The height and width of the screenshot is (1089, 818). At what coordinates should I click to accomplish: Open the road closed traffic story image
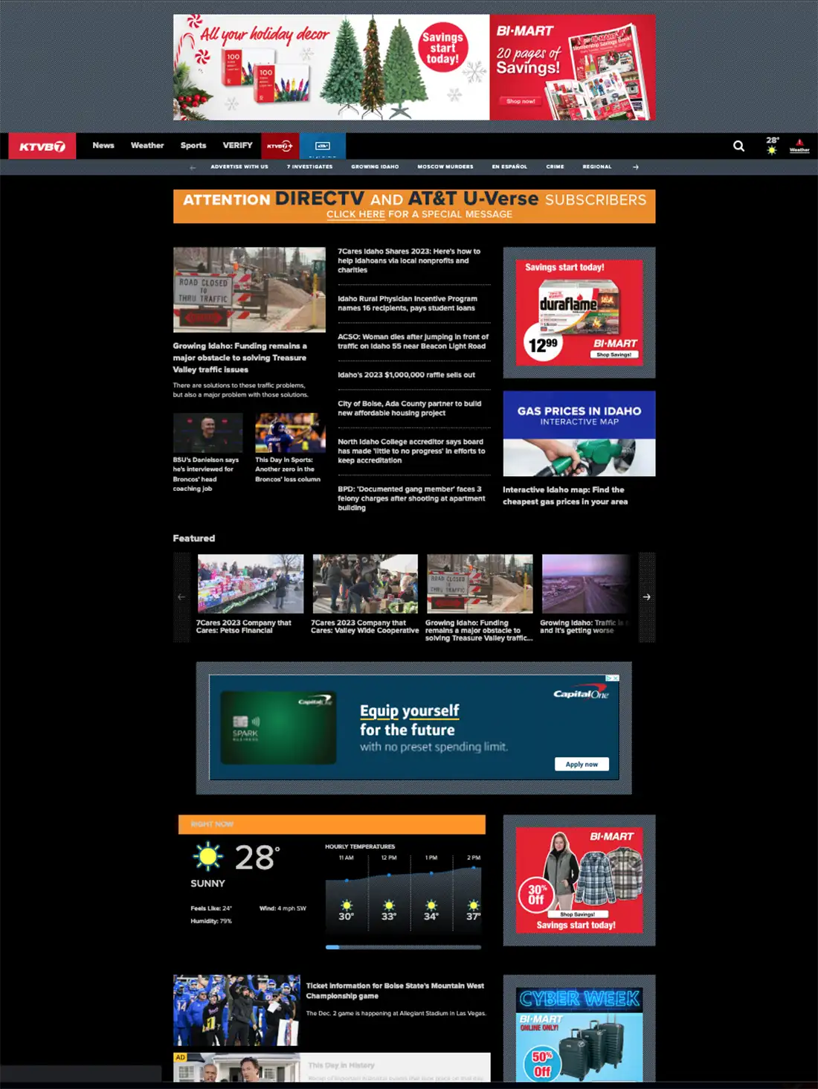[x=249, y=289]
